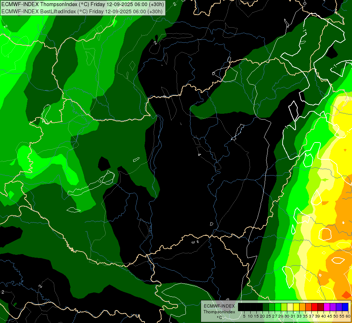Click the legend tick value 31

click(293, 316)
